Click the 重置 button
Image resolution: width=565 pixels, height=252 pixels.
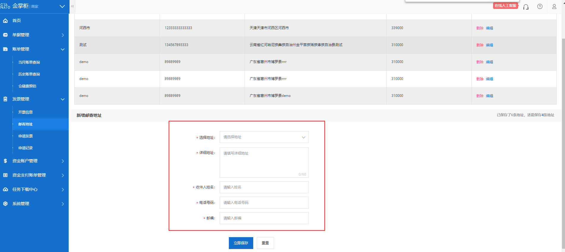[x=265, y=243]
